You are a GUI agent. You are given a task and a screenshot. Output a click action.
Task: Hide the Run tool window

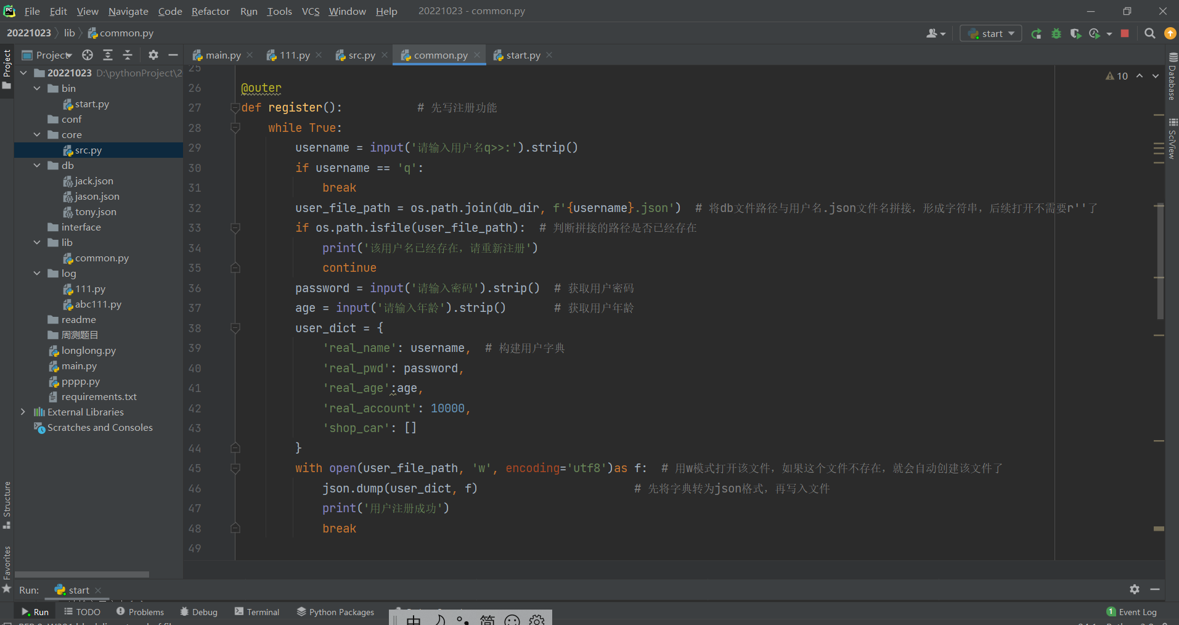click(1155, 589)
